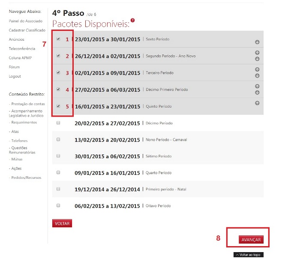Click Voltar ao topo button
300x259 pixels.
(249, 255)
